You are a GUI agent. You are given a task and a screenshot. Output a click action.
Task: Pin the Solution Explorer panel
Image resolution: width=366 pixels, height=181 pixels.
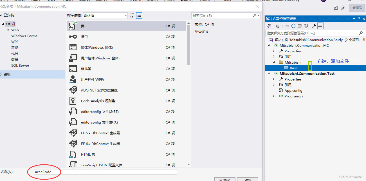coord(359,19)
